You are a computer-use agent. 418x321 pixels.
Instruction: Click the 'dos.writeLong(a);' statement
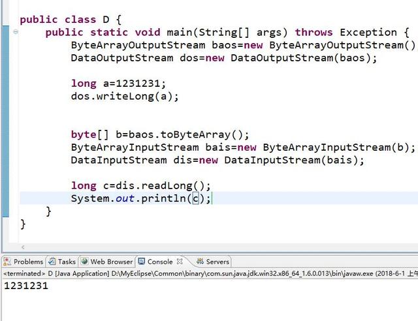click(125, 96)
